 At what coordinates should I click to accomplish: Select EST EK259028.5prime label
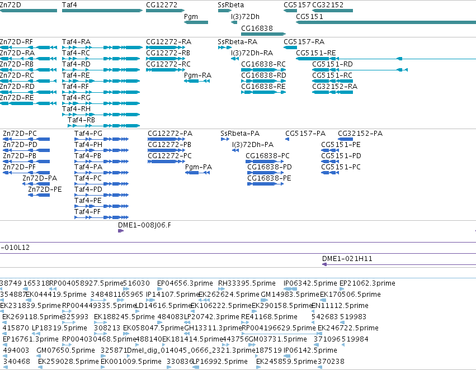[68, 362]
